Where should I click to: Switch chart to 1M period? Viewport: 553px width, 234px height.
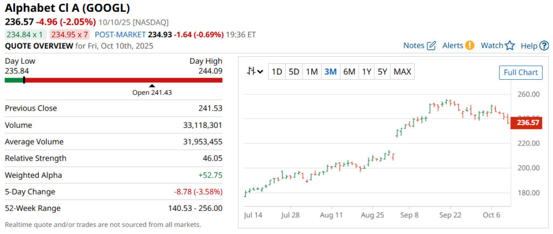[x=312, y=72]
